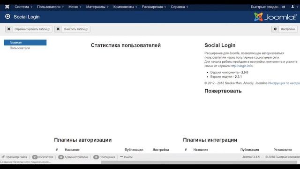Click the Установлен column header
This screenshot has height=169, width=300.
[x=283, y=150]
